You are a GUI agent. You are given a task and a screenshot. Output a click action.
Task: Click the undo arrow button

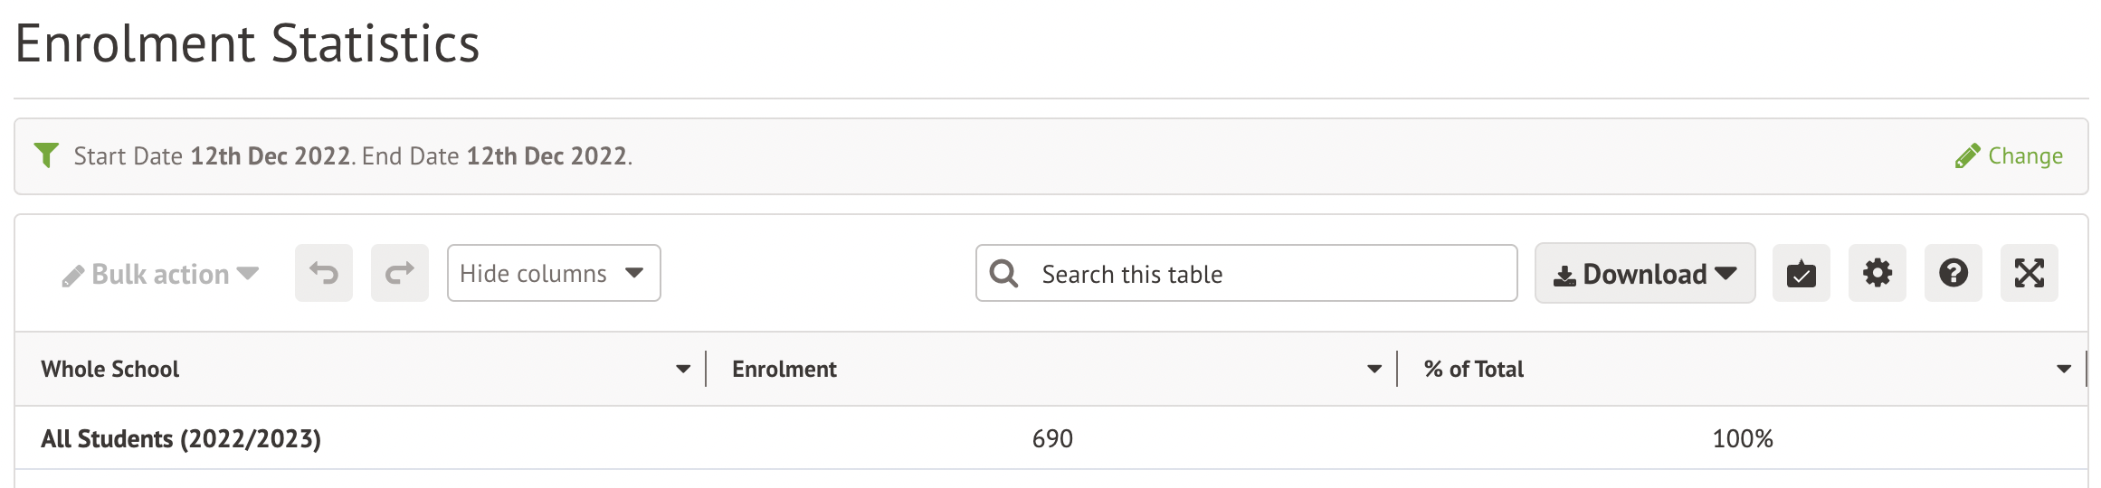coord(324,273)
